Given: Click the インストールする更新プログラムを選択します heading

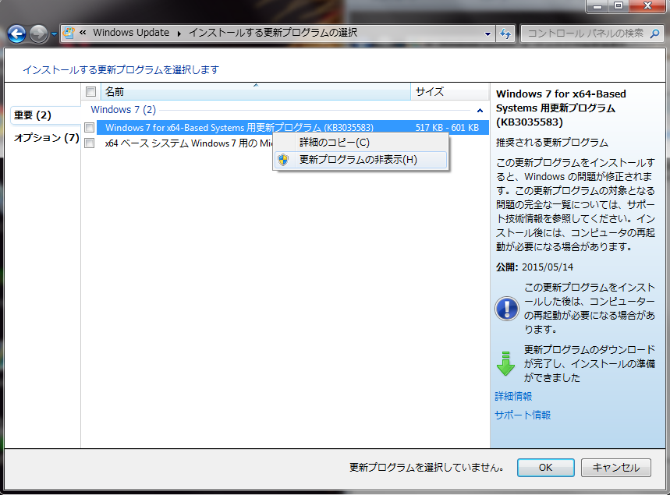Looking at the screenshot, I should pos(121,69).
